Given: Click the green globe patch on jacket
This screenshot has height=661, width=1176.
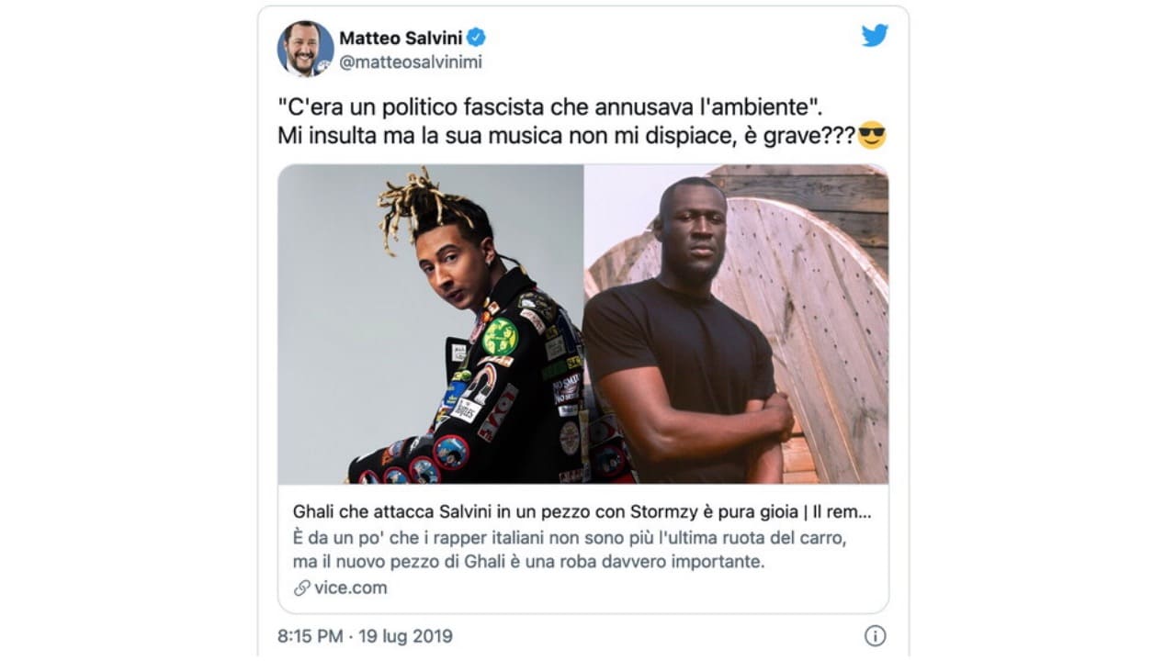Looking at the screenshot, I should [500, 336].
